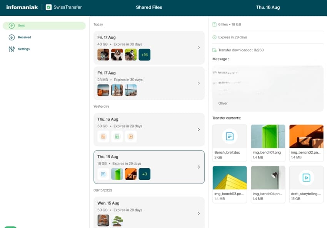
Task: Click the clock icon beside Expires in 29 days
Action: [x=214, y=37]
